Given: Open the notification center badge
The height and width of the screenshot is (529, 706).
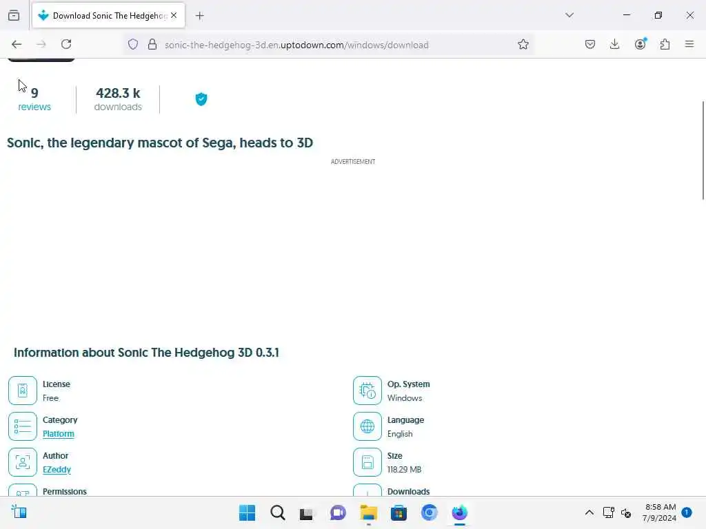Looking at the screenshot, I should tap(687, 512).
